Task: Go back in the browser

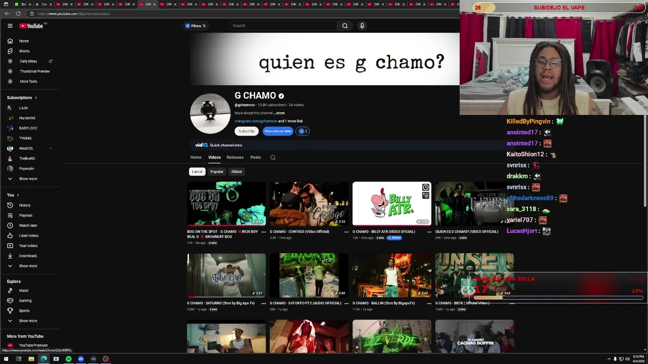Action: pyautogui.click(x=7, y=14)
